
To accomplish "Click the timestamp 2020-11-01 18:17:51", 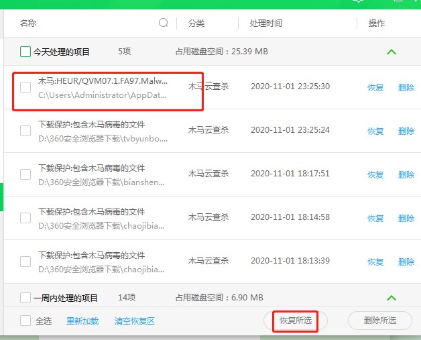I will coord(290,173).
